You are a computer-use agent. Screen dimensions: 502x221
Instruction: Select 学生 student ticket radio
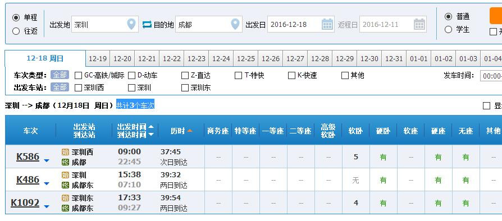449,29
